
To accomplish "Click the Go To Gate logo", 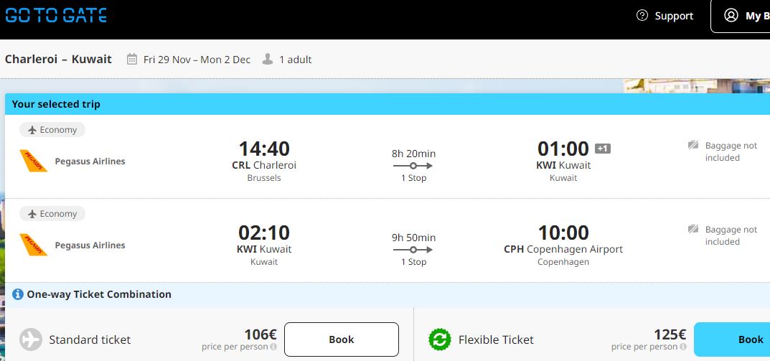I will point(56,15).
